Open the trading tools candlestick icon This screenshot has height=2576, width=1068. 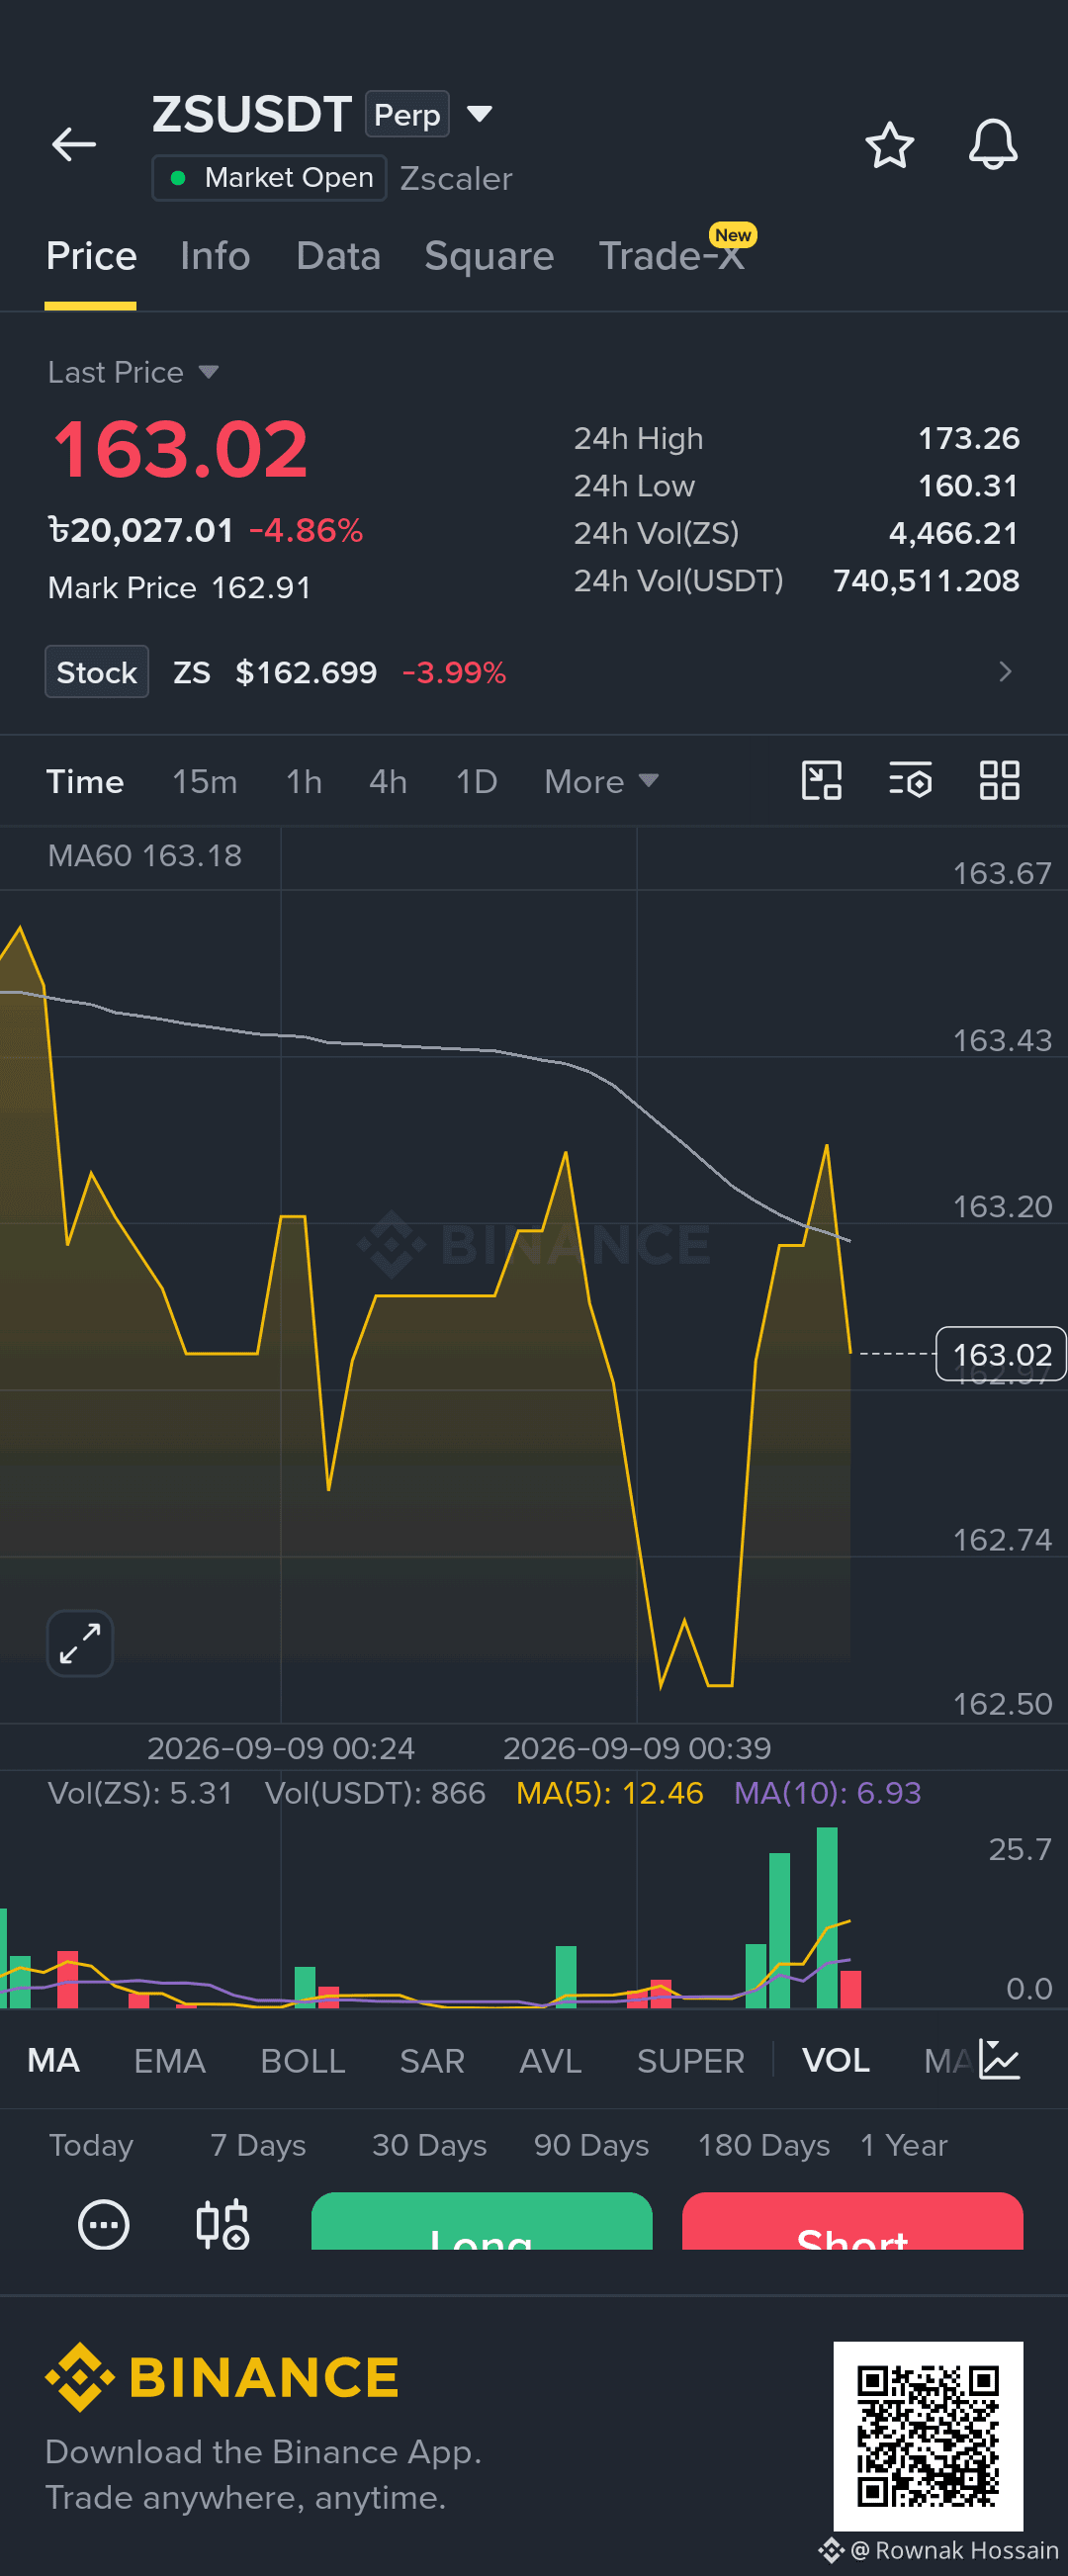(x=222, y=2225)
